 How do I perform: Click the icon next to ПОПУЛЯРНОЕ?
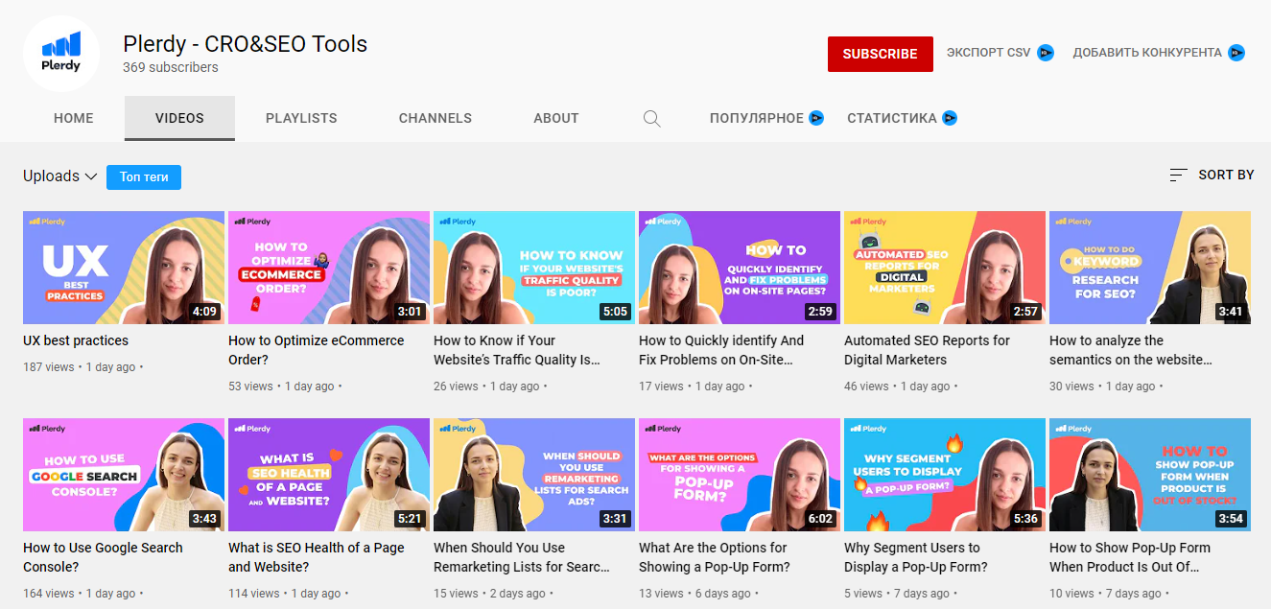click(816, 118)
